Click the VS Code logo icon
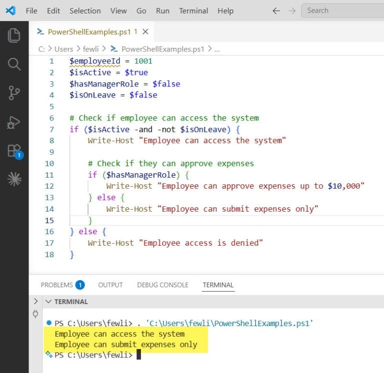The height and width of the screenshot is (373, 384). [x=10, y=10]
